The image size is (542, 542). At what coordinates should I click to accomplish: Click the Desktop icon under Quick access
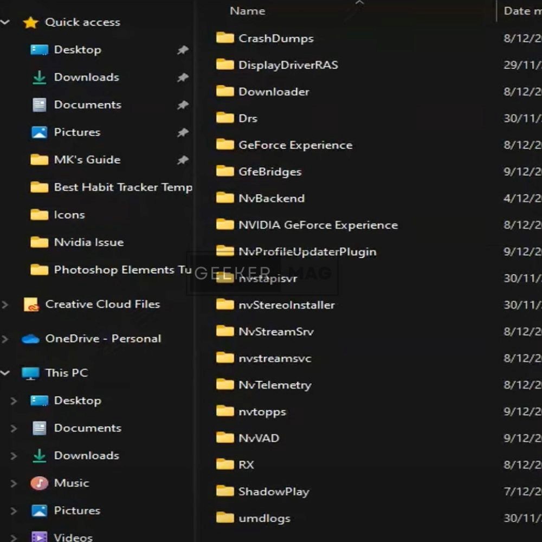39,50
